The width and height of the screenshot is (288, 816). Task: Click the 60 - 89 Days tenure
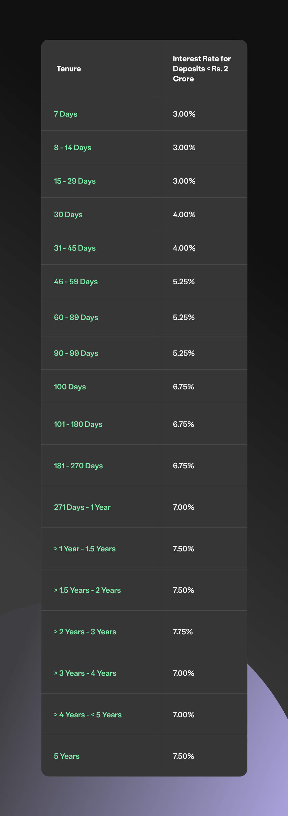tap(76, 317)
